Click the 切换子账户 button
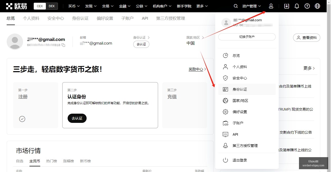The image size is (331, 172). pos(247,37)
